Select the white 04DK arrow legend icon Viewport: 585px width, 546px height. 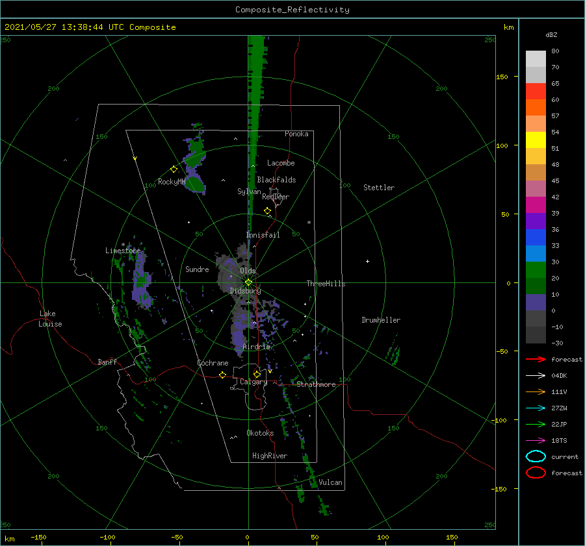[536, 375]
